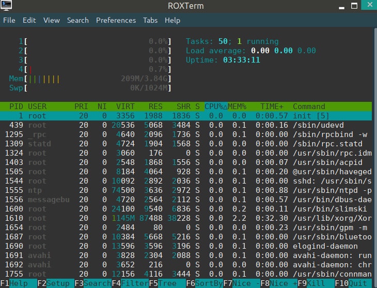Open the Edit menu
This screenshot has width=377, height=288.
29,21
